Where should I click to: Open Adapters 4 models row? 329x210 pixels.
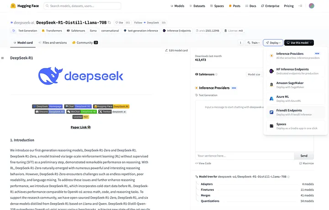click(257, 184)
